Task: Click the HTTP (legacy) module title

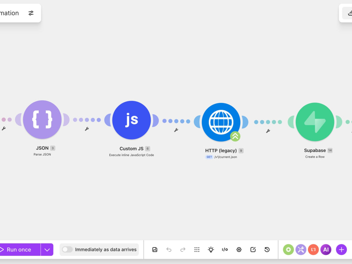Action: (x=221, y=151)
